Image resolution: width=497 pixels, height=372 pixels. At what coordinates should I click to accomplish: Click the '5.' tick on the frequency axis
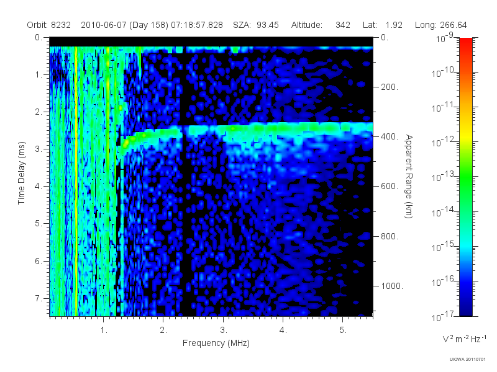[x=343, y=330]
